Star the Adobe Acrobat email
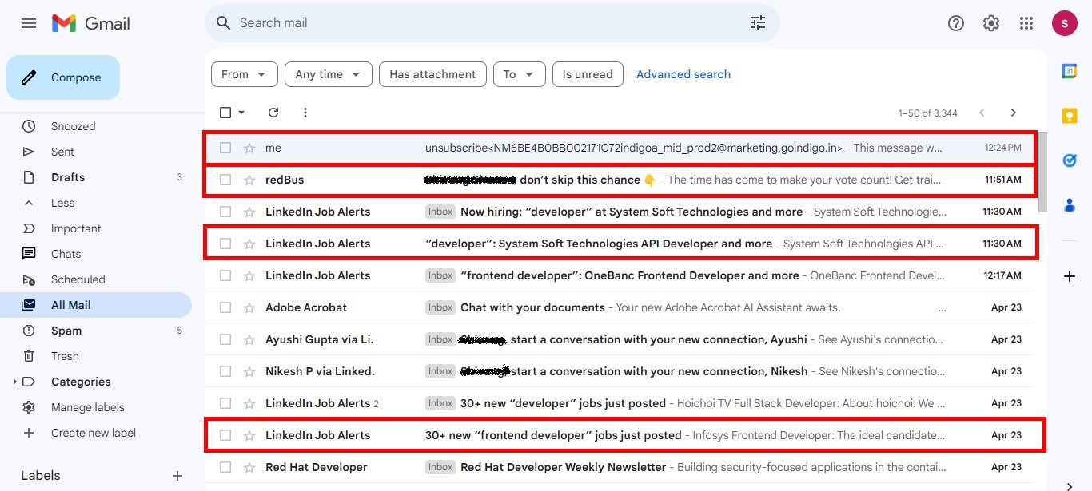 click(x=249, y=307)
